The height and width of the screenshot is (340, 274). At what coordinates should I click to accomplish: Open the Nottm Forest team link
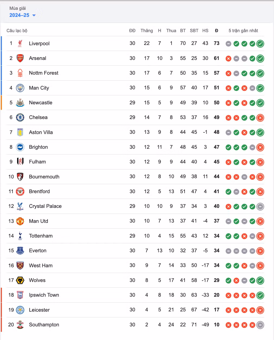click(43, 73)
